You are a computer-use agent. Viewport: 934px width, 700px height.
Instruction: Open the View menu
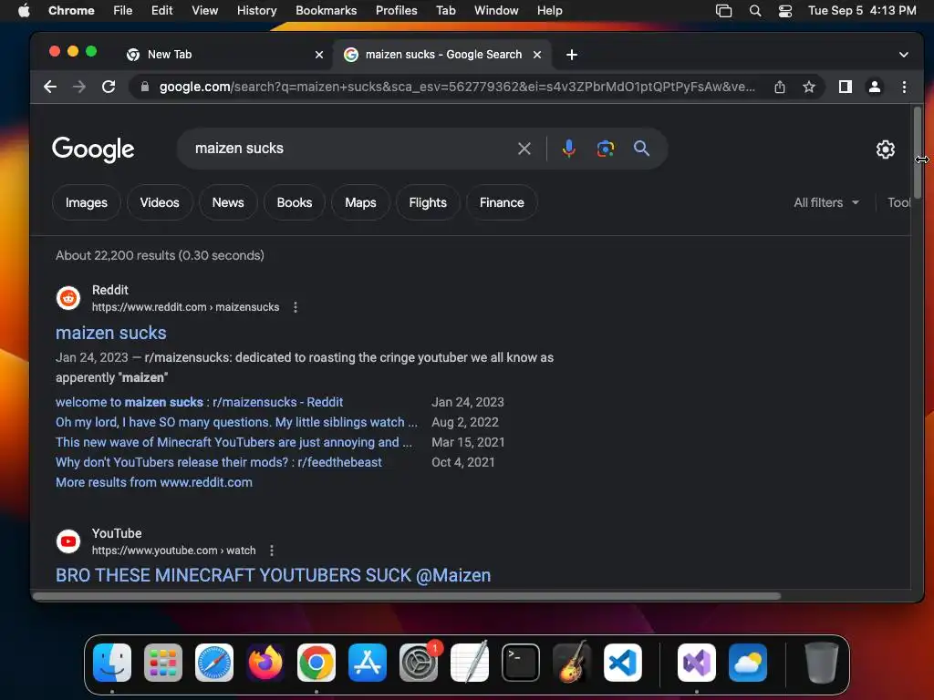(205, 11)
